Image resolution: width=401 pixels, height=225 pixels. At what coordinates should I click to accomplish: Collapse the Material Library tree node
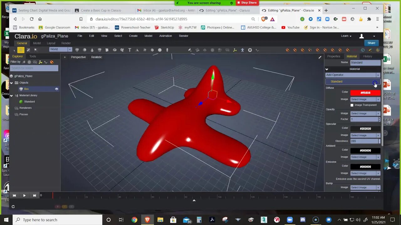pyautogui.click(x=12, y=95)
